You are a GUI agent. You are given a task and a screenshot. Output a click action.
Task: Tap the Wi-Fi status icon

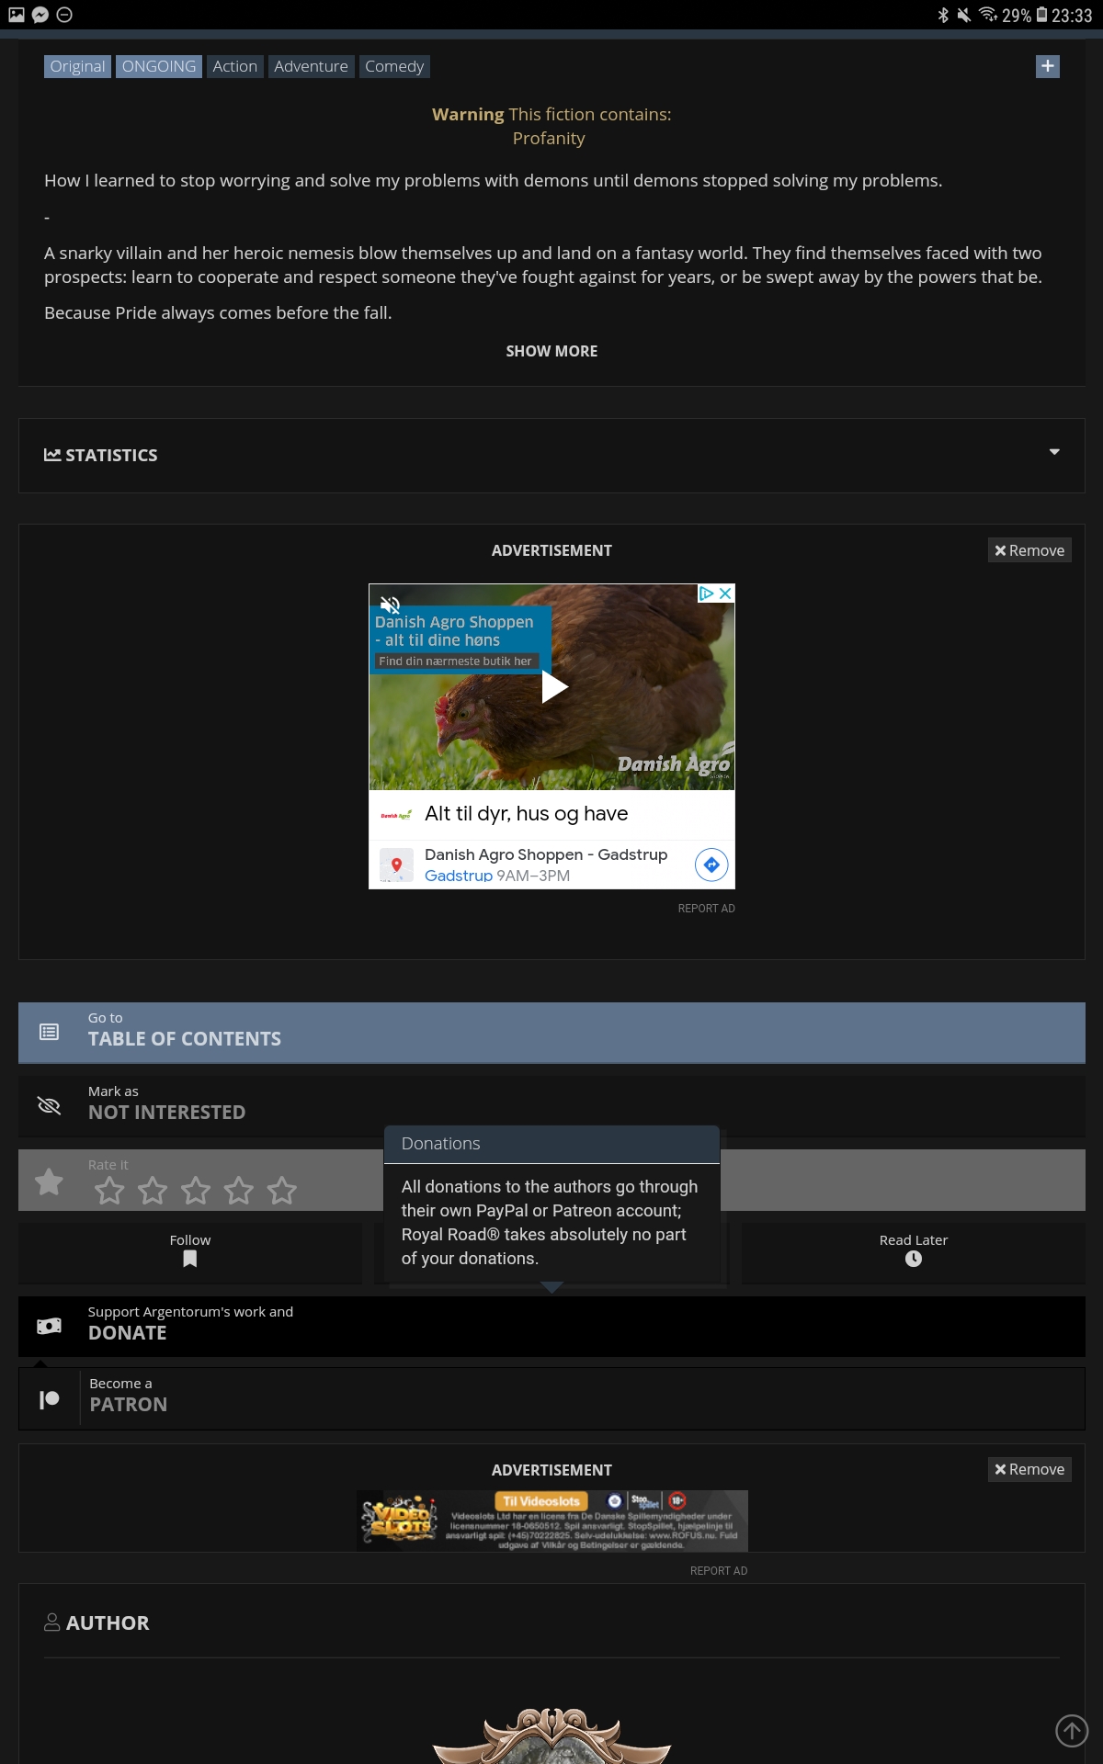tap(988, 15)
